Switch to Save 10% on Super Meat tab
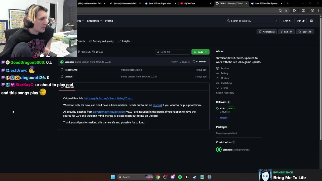The height and width of the screenshot is (181, 322). click(160, 4)
